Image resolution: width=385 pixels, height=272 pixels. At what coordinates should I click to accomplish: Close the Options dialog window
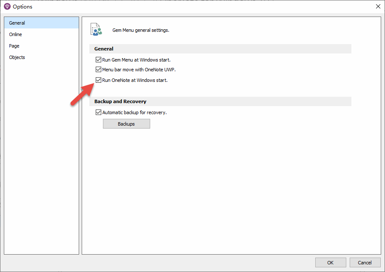(378, 6)
